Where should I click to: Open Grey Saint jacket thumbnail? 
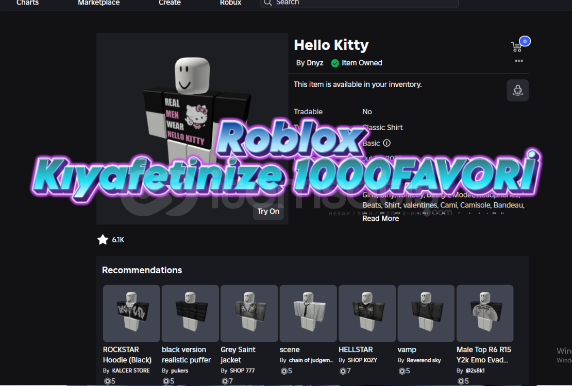[x=249, y=313]
